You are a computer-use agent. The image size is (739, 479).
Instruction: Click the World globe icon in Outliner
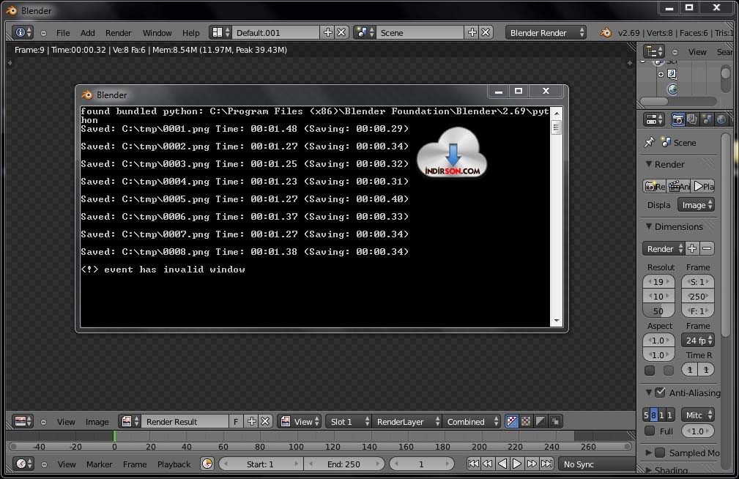(672, 89)
